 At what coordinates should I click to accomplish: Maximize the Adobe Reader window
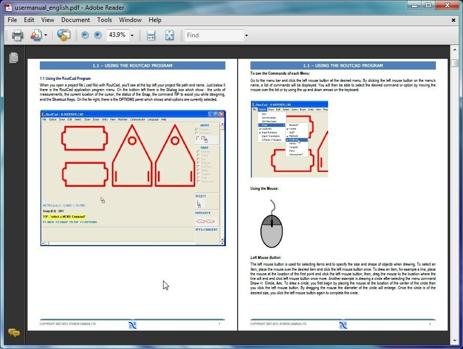(428, 5)
